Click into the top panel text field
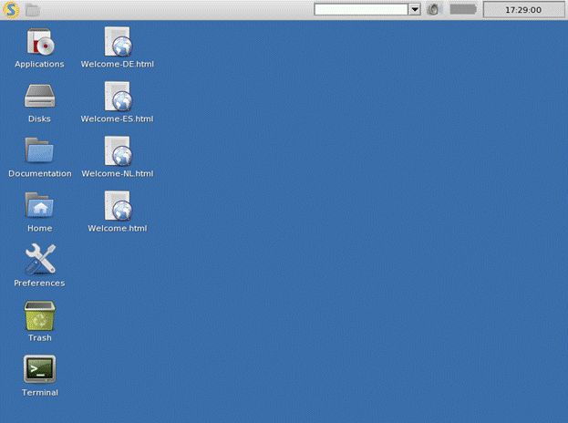The width and height of the screenshot is (568, 423). point(361,9)
